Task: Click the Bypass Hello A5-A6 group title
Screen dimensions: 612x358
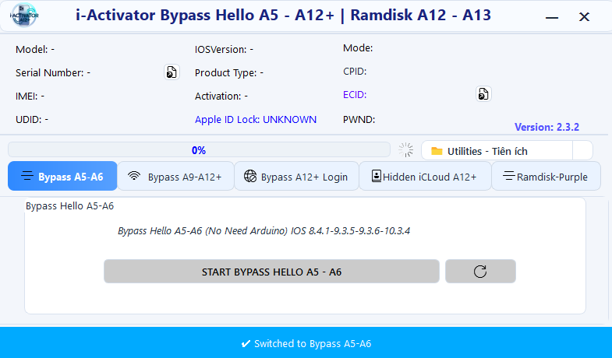Action: [x=70, y=205]
